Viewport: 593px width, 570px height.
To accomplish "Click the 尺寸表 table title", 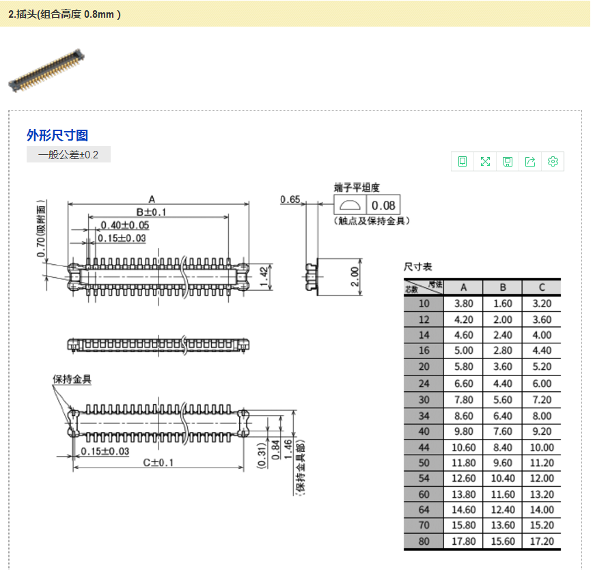I will pyautogui.click(x=418, y=267).
